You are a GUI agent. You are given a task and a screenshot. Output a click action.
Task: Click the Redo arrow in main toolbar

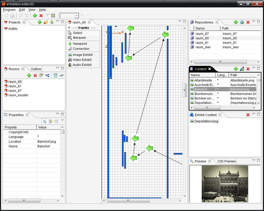tap(27, 16)
